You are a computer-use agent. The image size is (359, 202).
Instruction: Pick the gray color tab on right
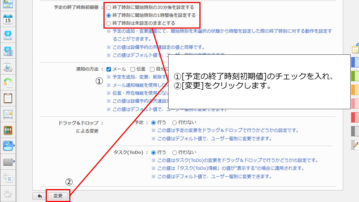pyautogui.click(x=355, y=131)
